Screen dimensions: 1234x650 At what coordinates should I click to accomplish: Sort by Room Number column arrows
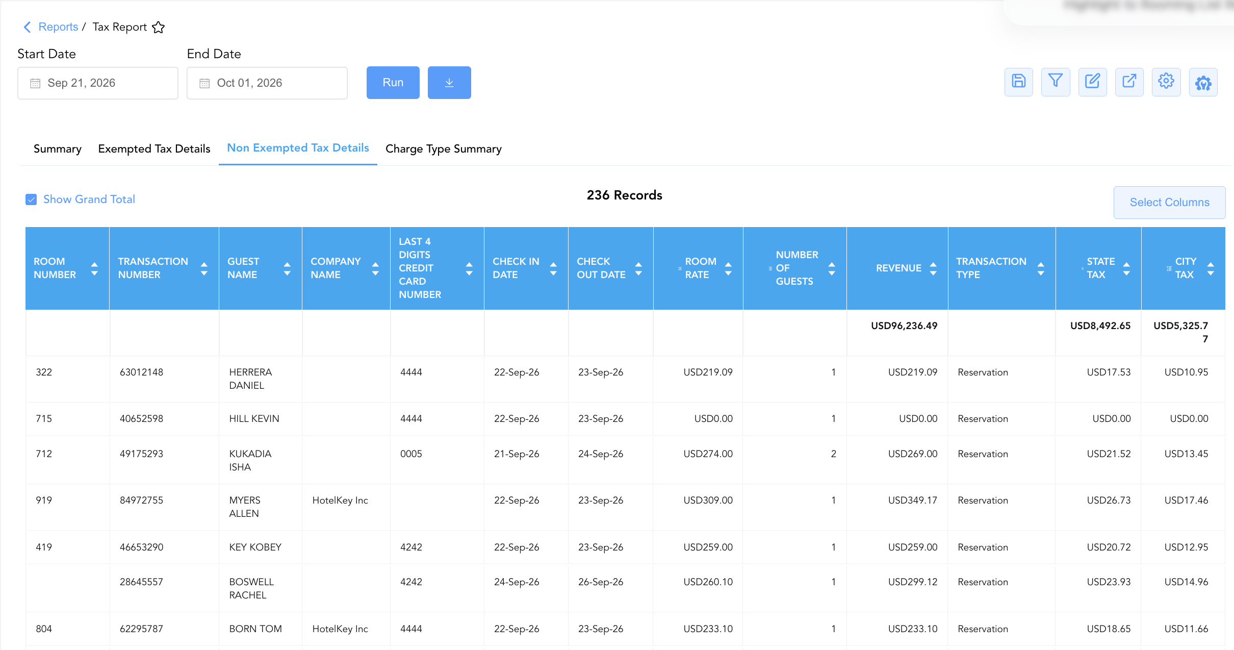(x=94, y=268)
